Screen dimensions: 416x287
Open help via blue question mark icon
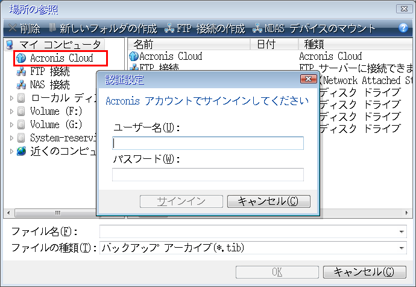tap(403, 28)
